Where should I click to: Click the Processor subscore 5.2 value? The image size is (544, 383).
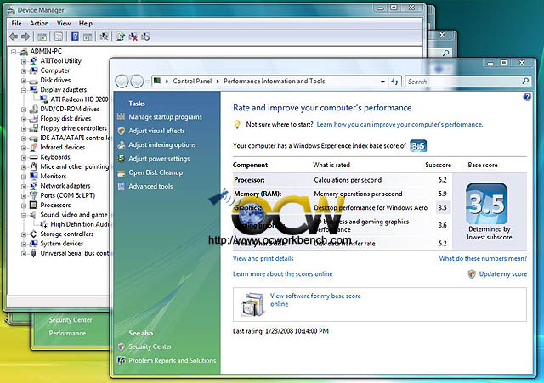pyautogui.click(x=442, y=180)
